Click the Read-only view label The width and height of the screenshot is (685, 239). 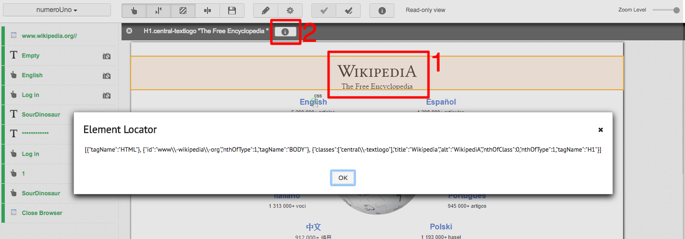coord(426,10)
